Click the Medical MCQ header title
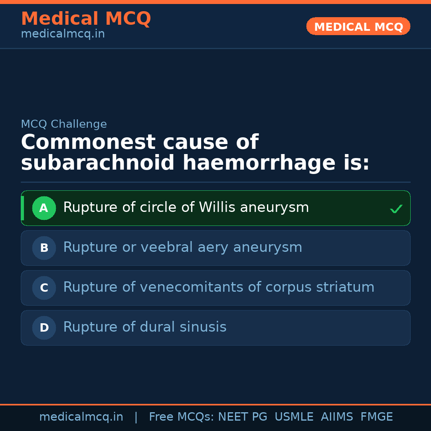Screen dimensions: 431x431 point(86,19)
